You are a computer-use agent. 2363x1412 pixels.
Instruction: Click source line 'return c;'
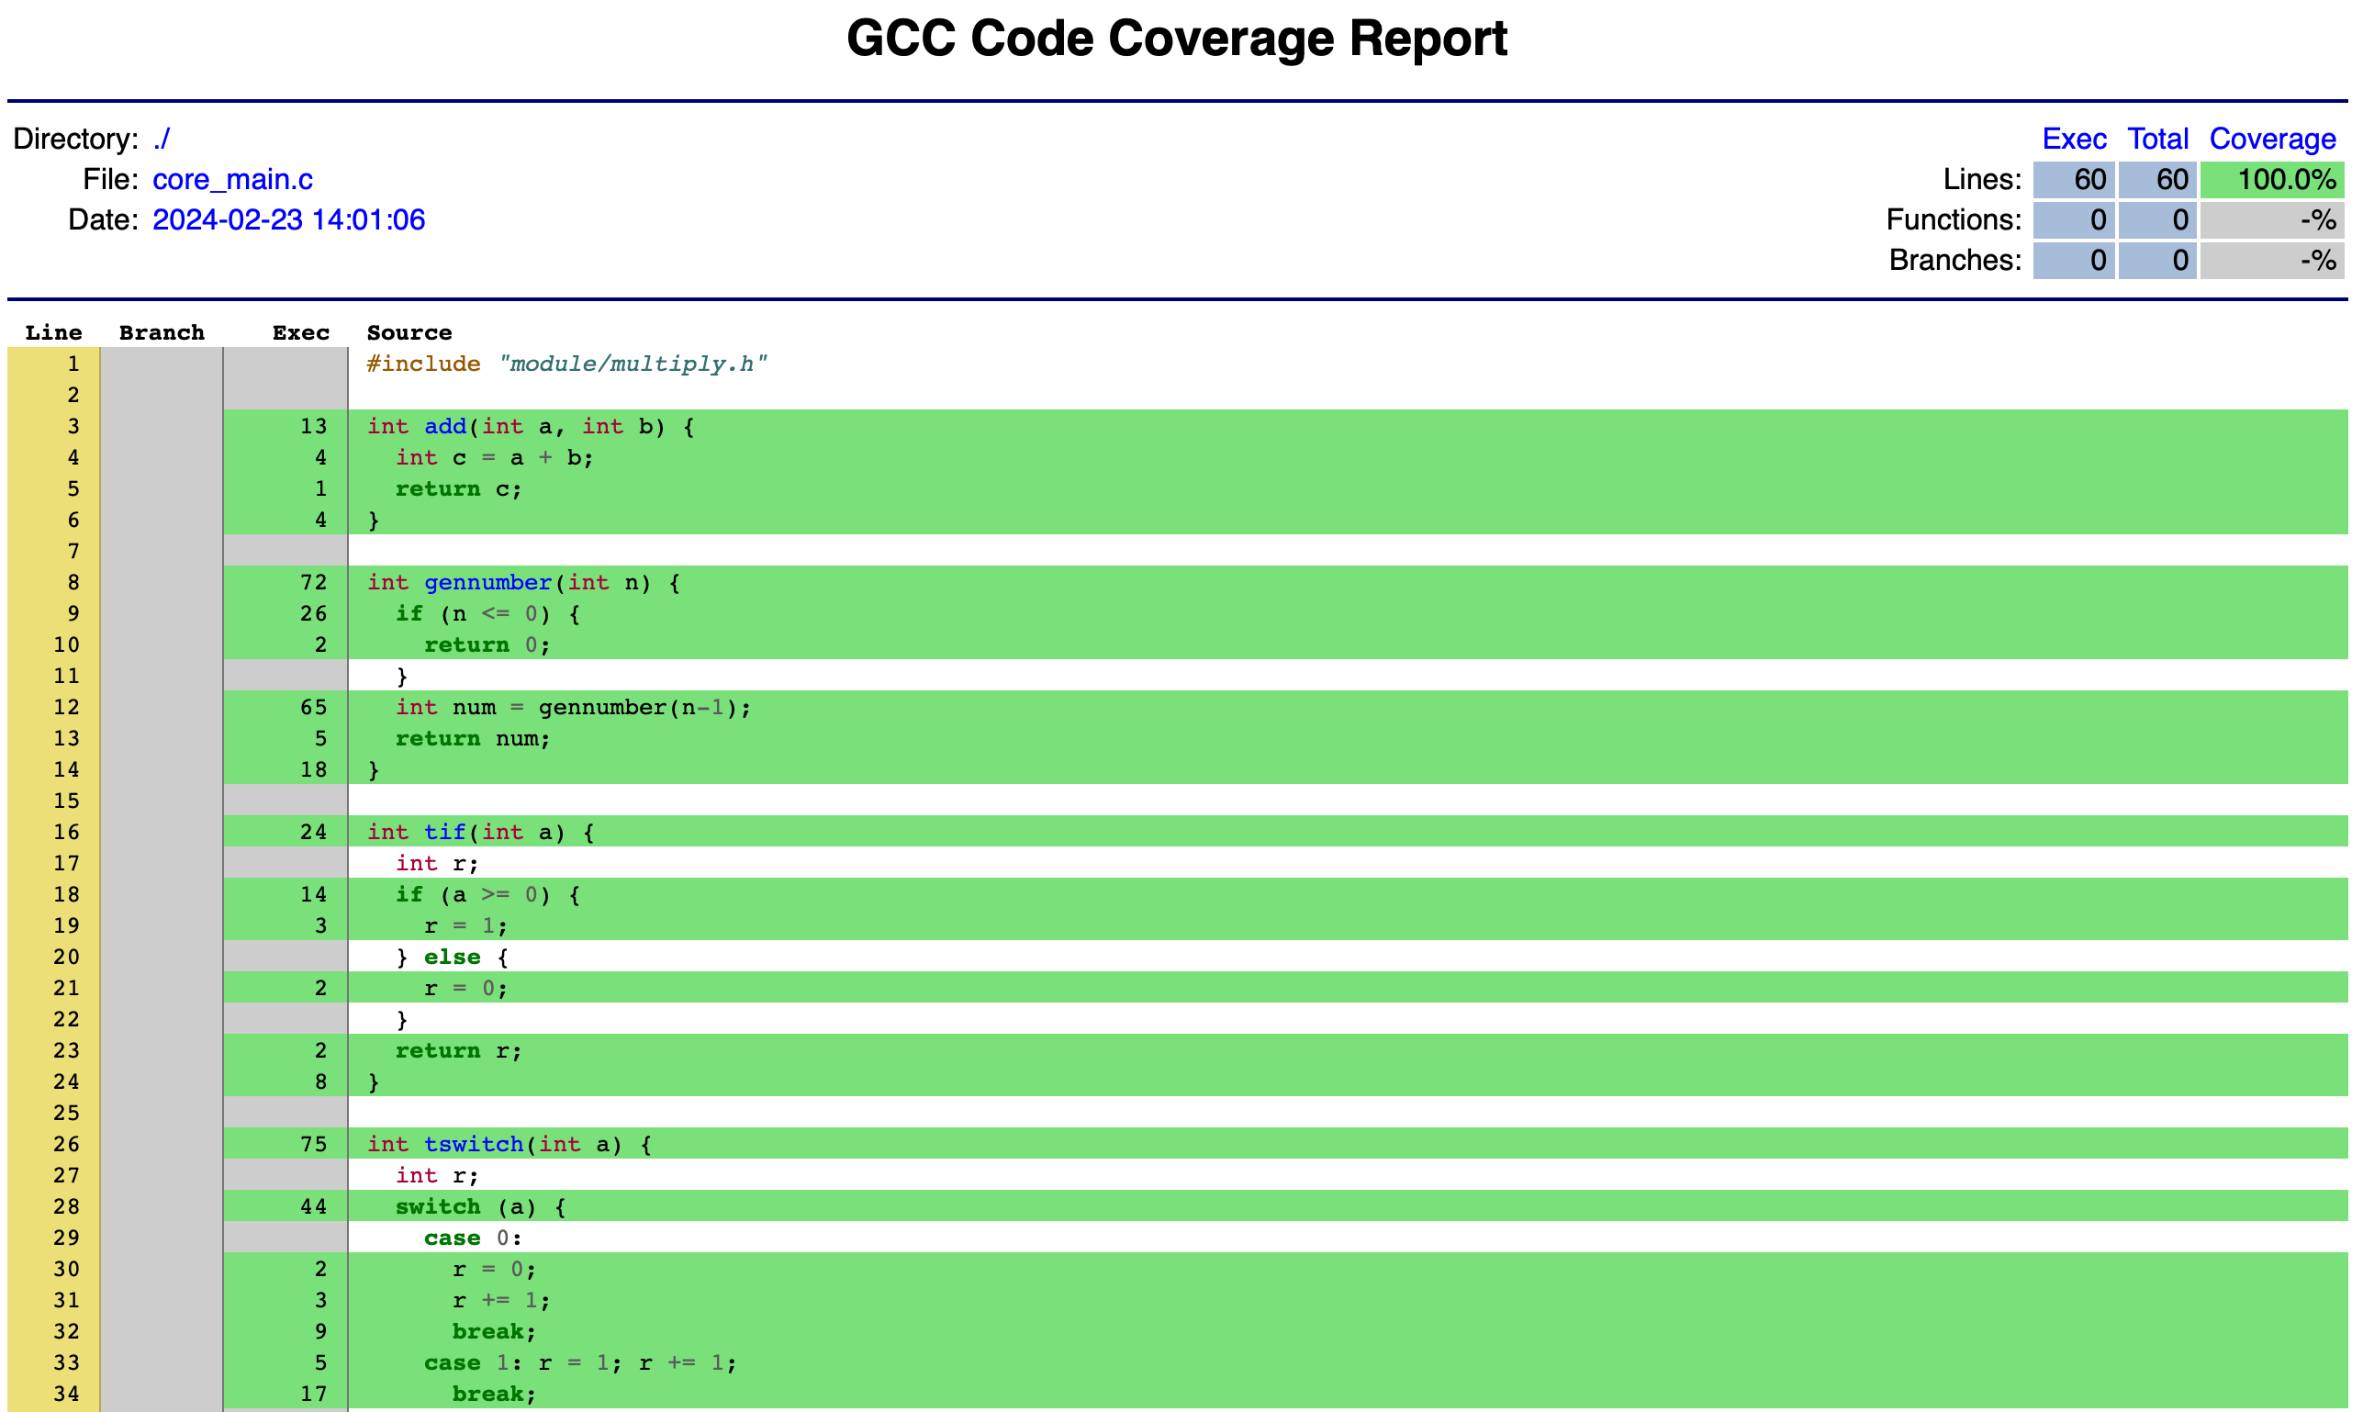click(x=458, y=489)
